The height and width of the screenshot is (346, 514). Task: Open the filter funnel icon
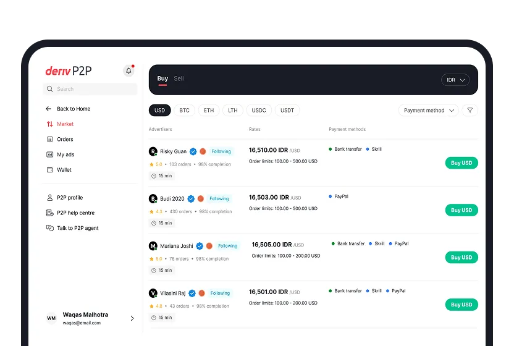point(470,110)
